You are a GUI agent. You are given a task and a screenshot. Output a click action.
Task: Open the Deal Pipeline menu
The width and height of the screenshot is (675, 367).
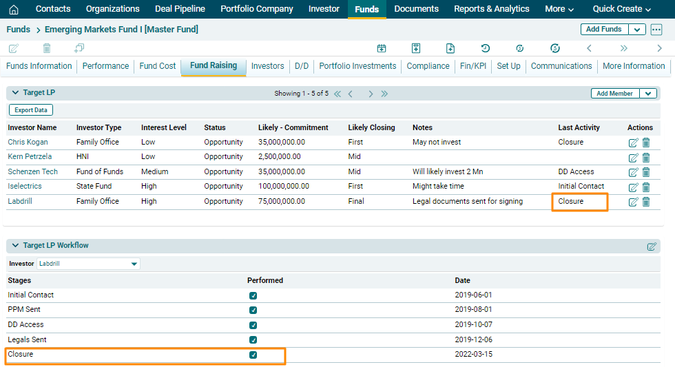click(178, 9)
